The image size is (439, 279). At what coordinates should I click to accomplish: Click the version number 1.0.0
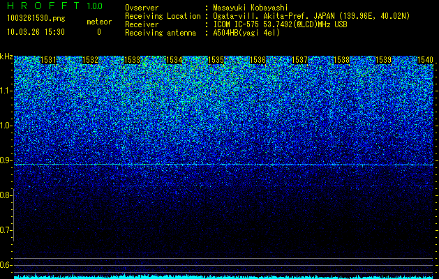pyautogui.click(x=95, y=6)
